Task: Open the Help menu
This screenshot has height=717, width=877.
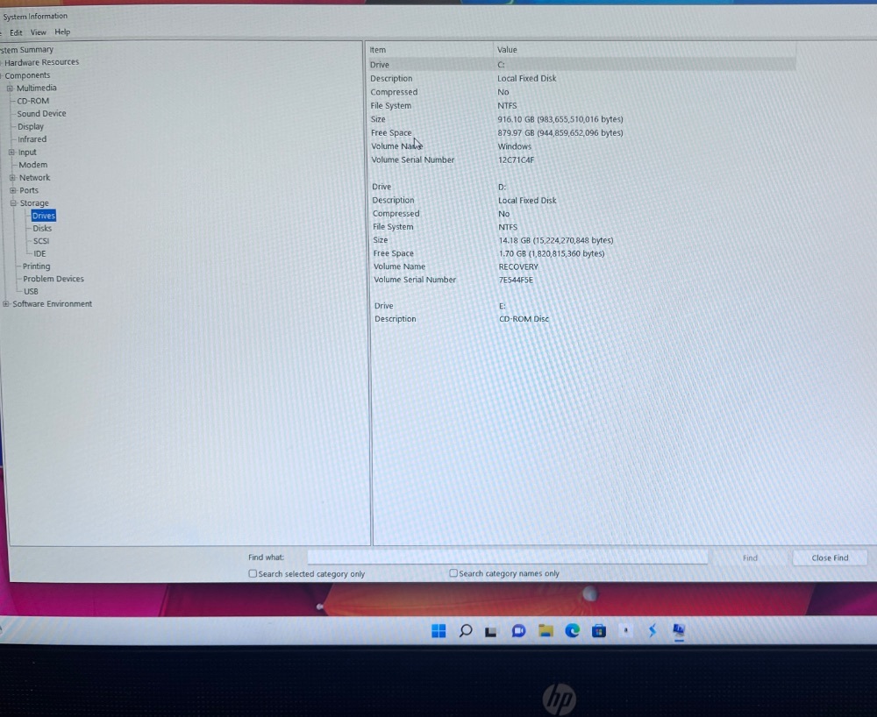Action: 62,32
